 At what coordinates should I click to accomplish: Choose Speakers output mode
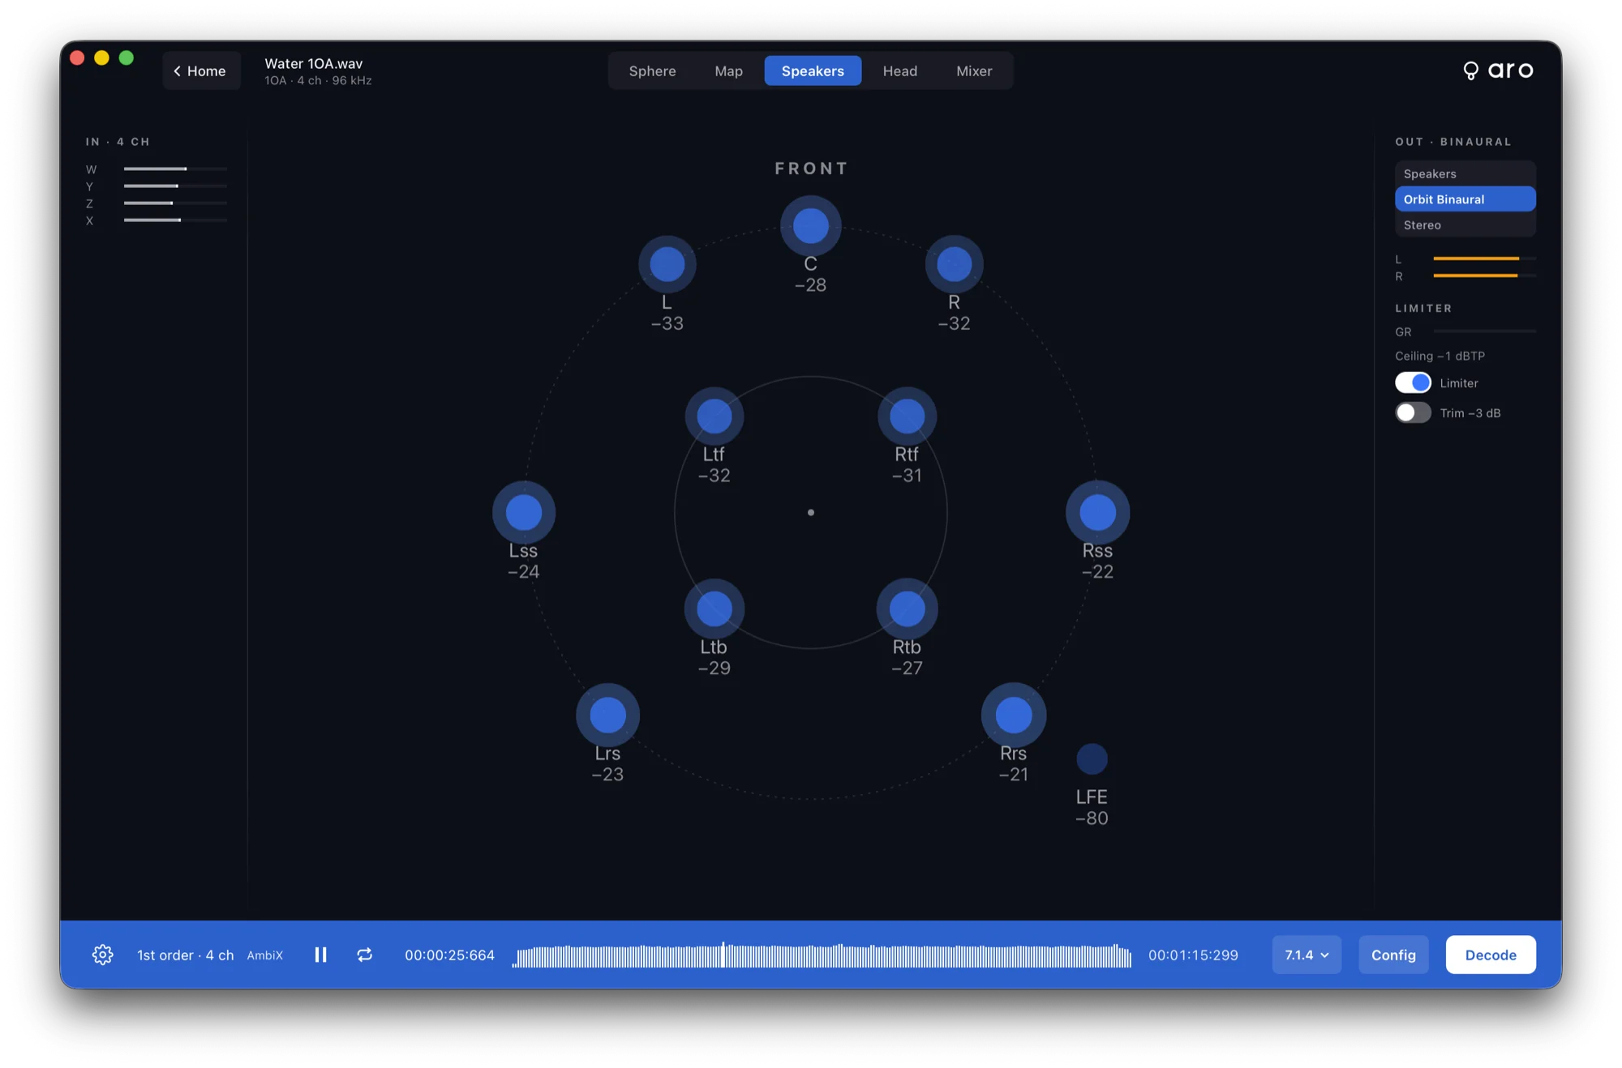pyautogui.click(x=1465, y=173)
